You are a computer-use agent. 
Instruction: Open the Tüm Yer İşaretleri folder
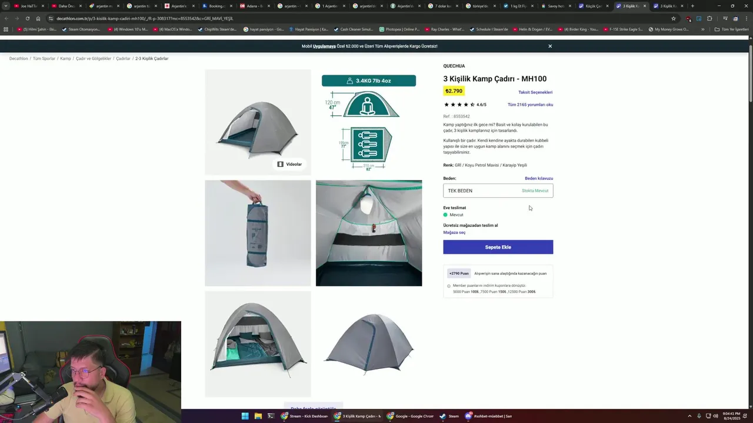point(731,29)
